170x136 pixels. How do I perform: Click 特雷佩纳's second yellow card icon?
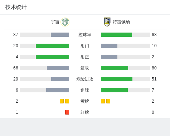(108, 101)
